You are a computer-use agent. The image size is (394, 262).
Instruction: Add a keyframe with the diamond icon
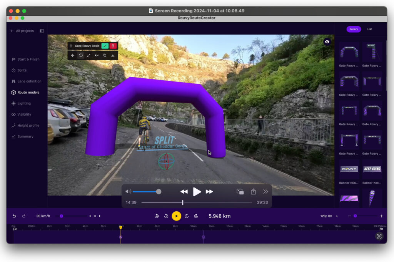click(95, 216)
